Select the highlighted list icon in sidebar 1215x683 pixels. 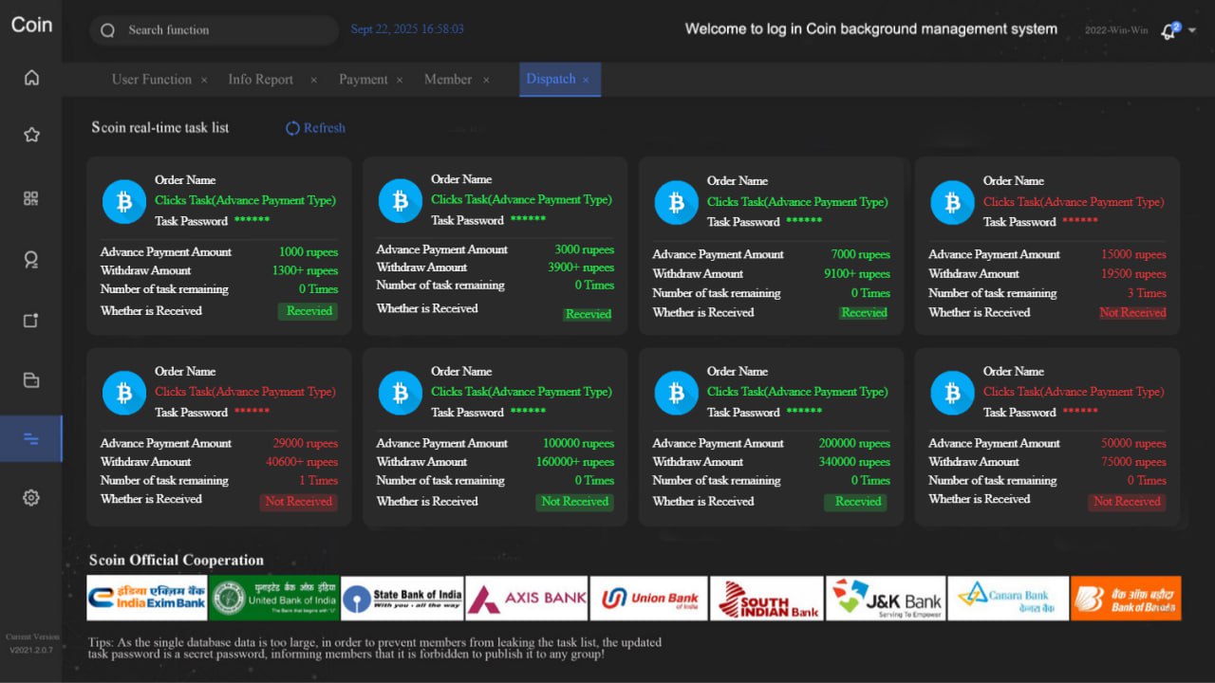(31, 438)
